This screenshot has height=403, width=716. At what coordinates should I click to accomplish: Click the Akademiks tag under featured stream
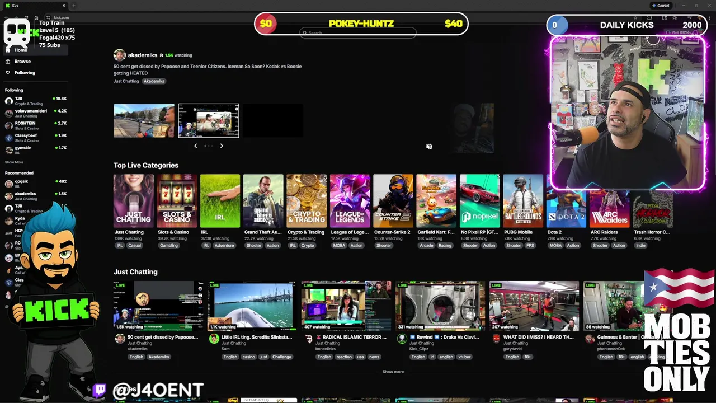click(x=154, y=81)
